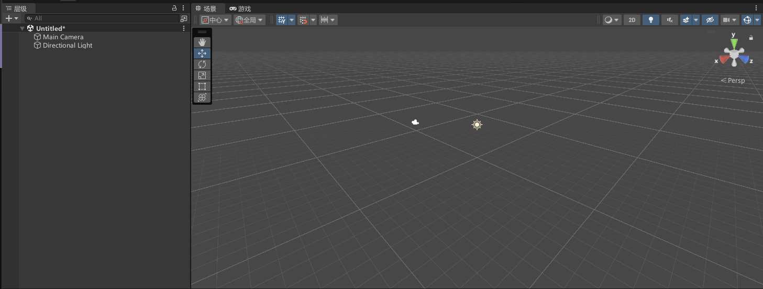The width and height of the screenshot is (763, 289).
Task: Select the Untitled scene row
Action: [x=95, y=28]
